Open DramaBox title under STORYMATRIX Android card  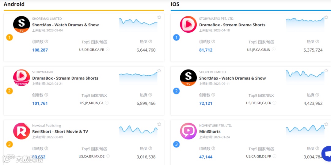(x=65, y=78)
